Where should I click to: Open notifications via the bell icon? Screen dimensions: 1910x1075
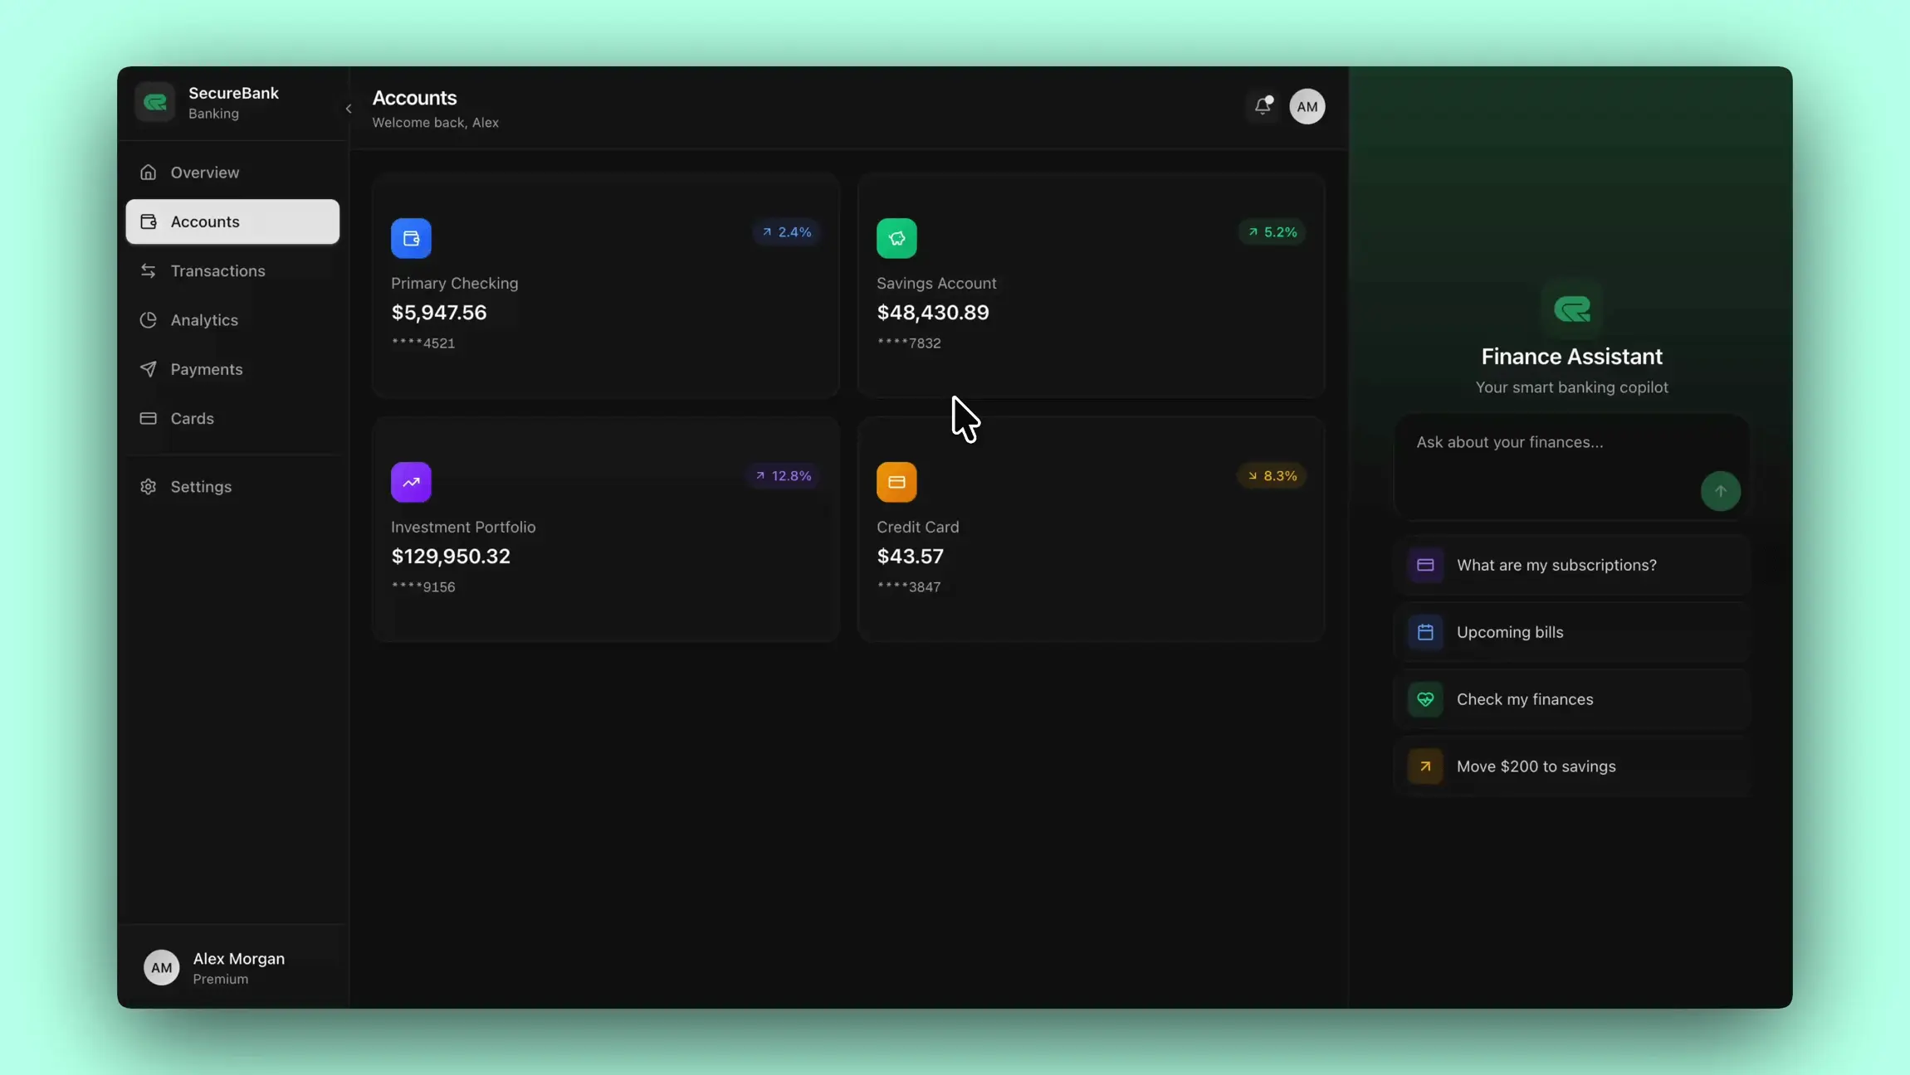[1261, 106]
